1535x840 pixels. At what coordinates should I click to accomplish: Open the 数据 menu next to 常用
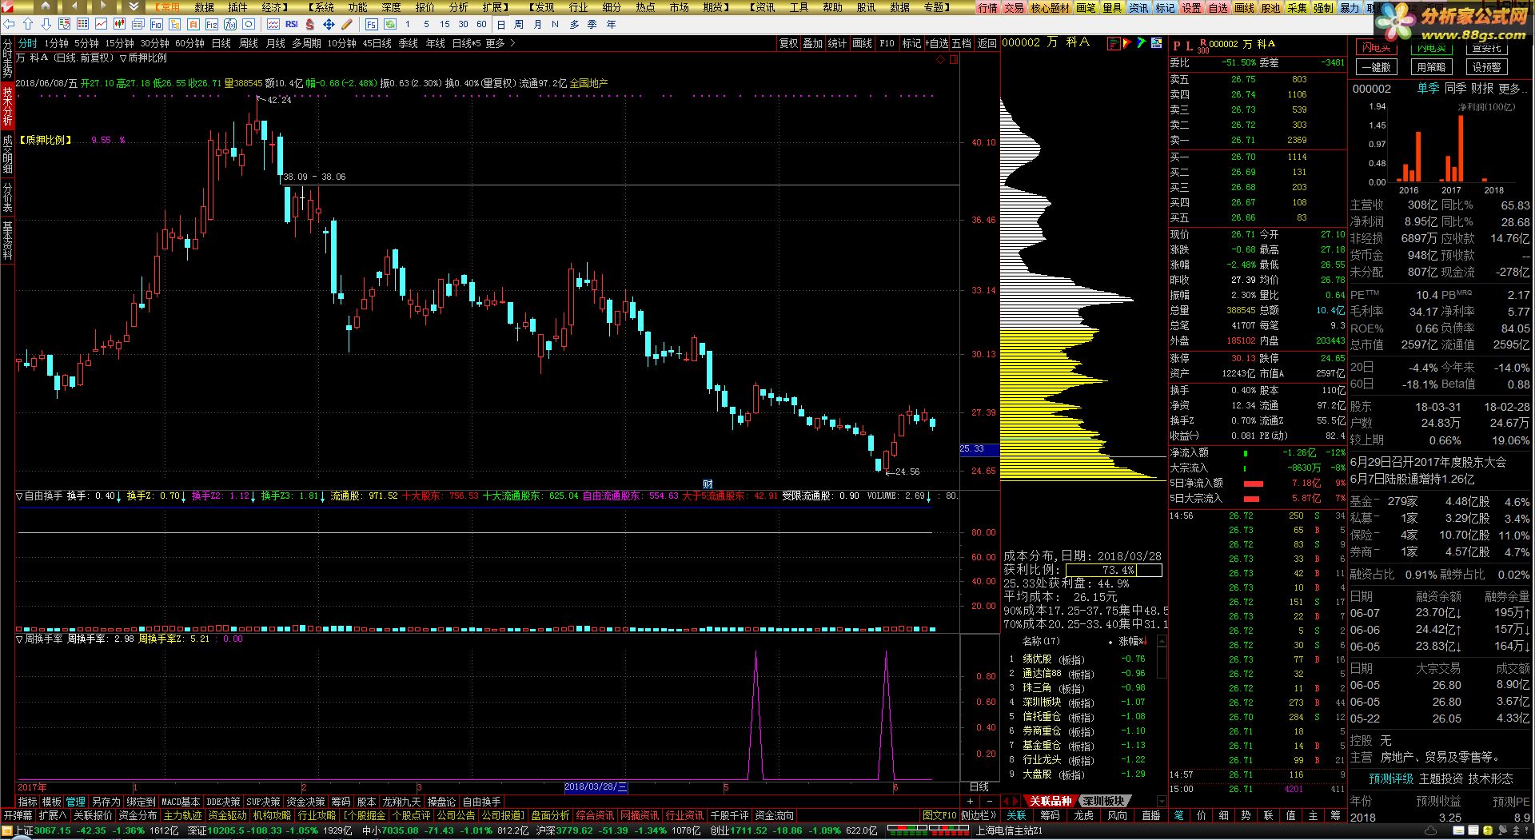tap(204, 7)
